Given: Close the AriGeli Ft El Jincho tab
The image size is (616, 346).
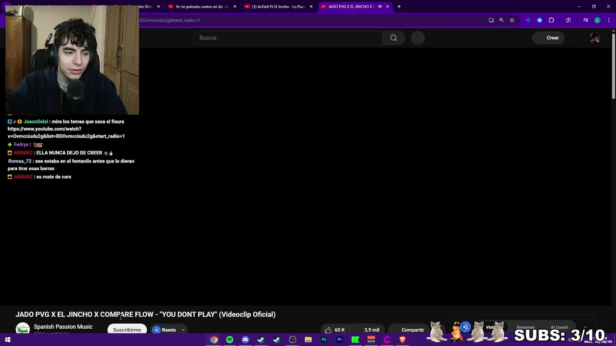Looking at the screenshot, I should [x=311, y=7].
